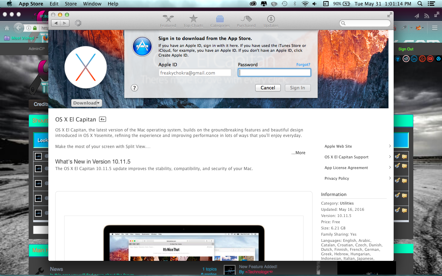Viewport: 442px width, 276px height.
Task: Click the GitHub social icon
Action: tap(398, 59)
